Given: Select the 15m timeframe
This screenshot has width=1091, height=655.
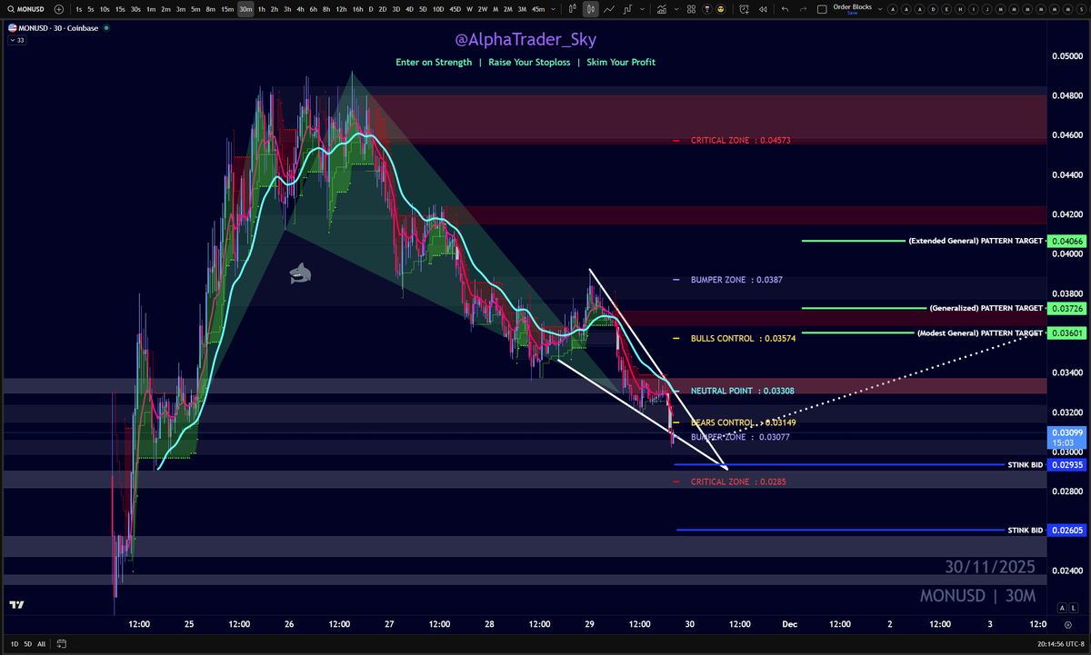Looking at the screenshot, I should pos(227,9).
